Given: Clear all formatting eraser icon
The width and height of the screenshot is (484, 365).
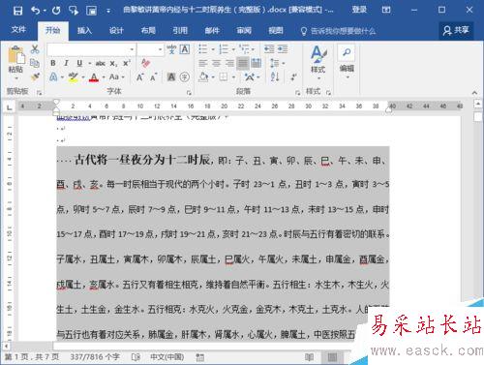Looking at the screenshot, I should pyautogui.click(x=145, y=63).
